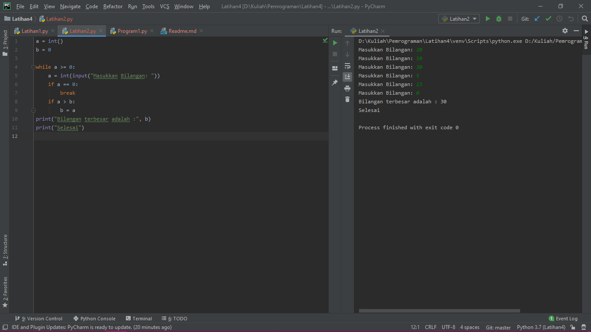
Task: Open the Refactor menu
Action: pos(113,6)
